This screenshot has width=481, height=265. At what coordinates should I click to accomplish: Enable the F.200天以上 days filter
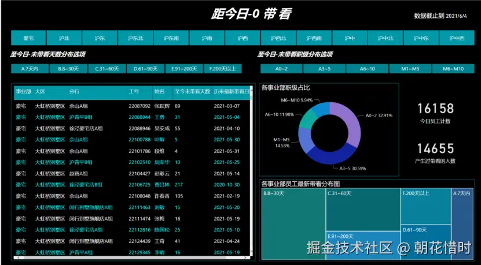click(223, 69)
